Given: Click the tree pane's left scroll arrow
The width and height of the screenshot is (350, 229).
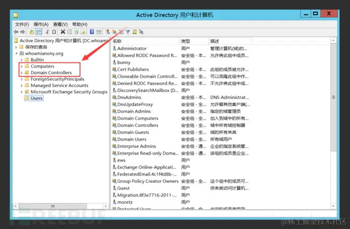Looking at the screenshot, I should pos(16,206).
